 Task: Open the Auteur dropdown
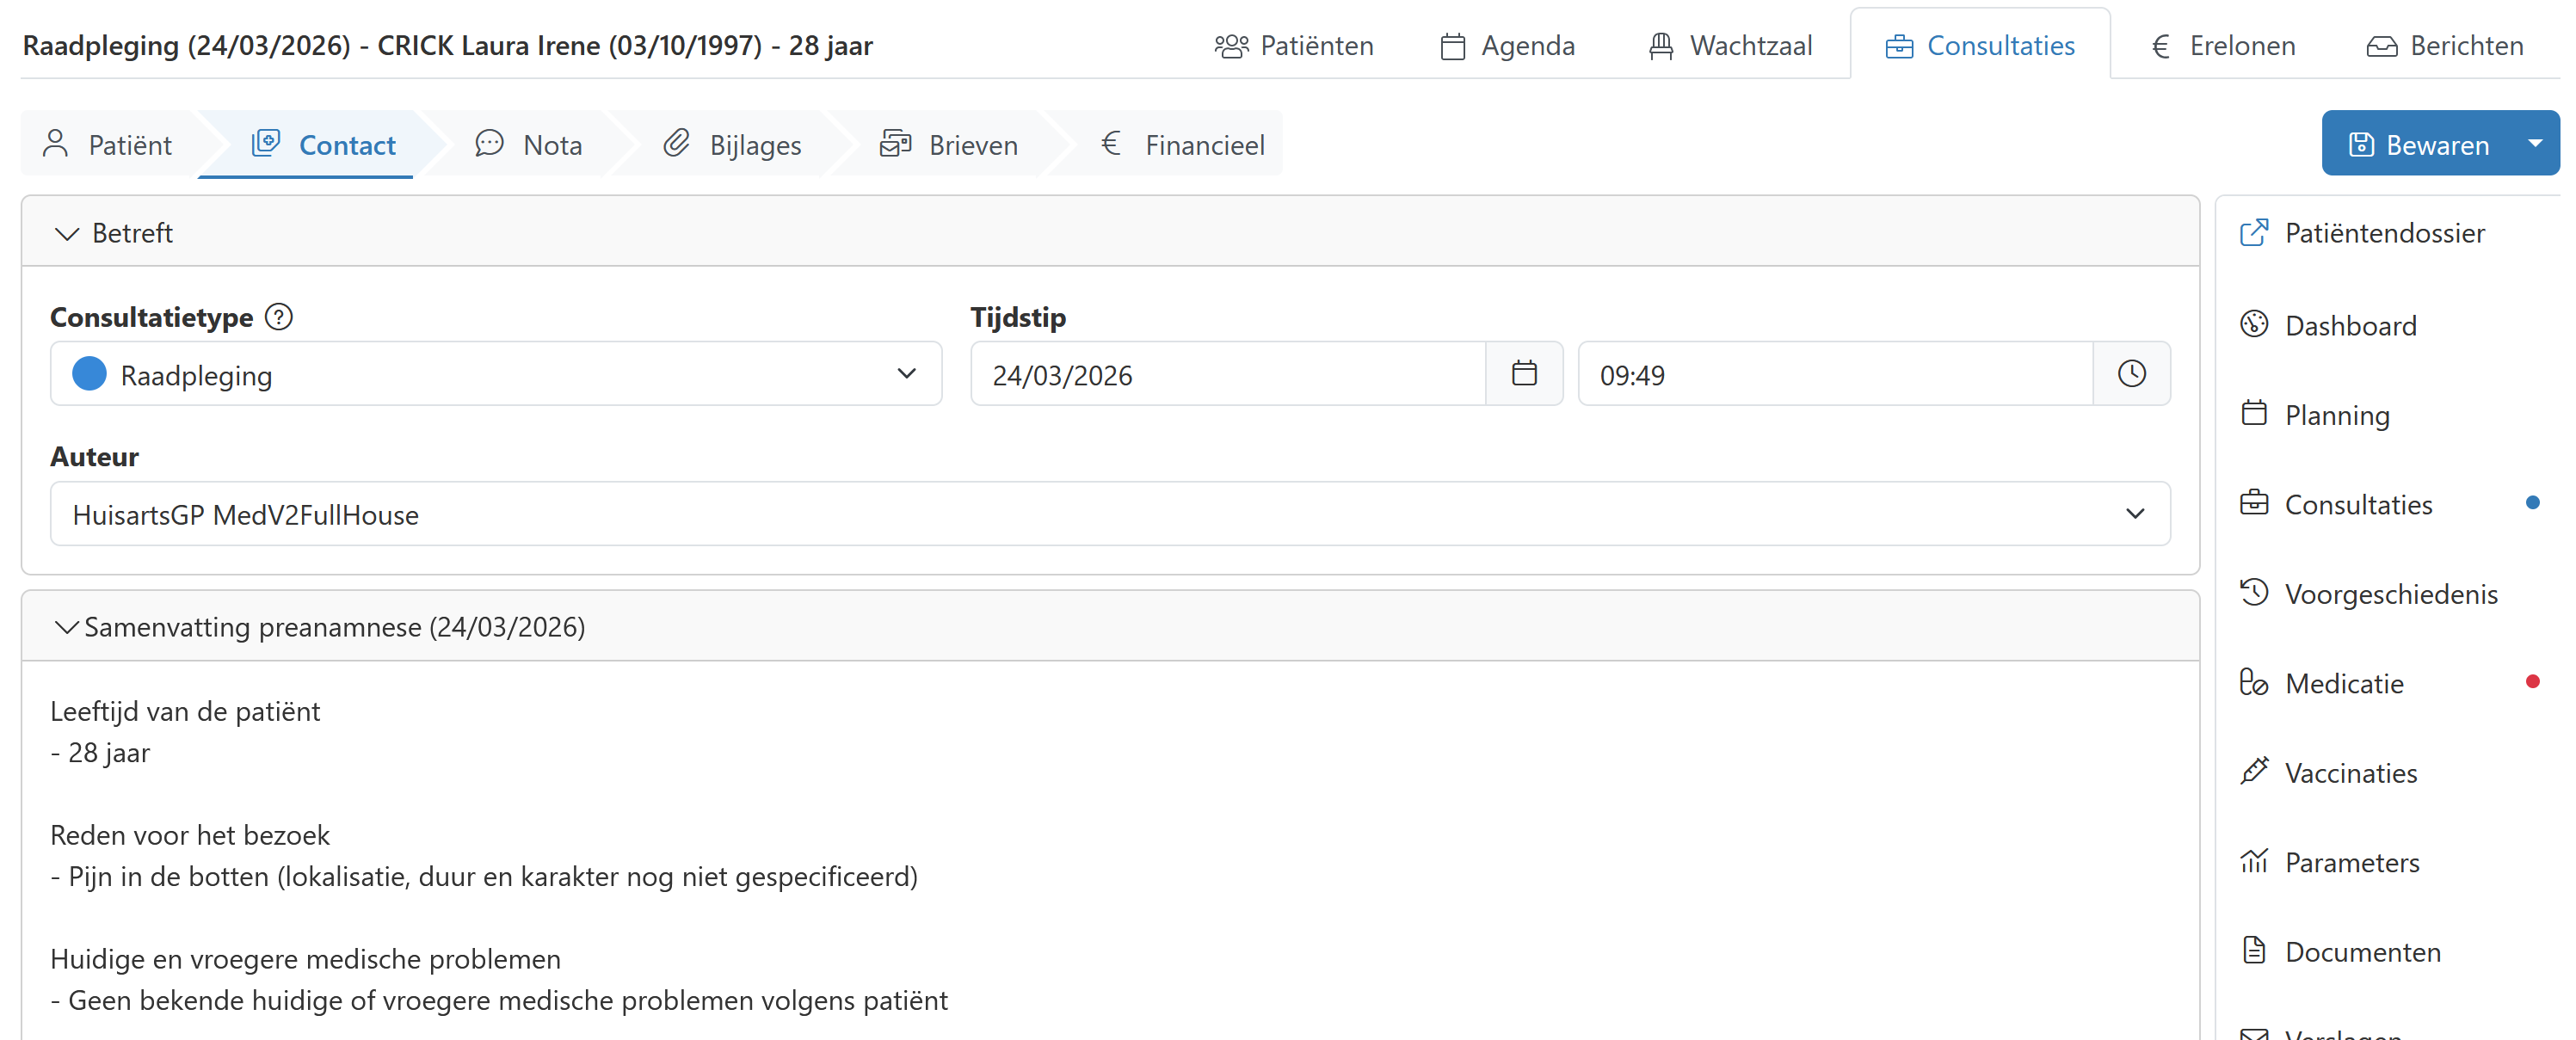coord(1110,514)
